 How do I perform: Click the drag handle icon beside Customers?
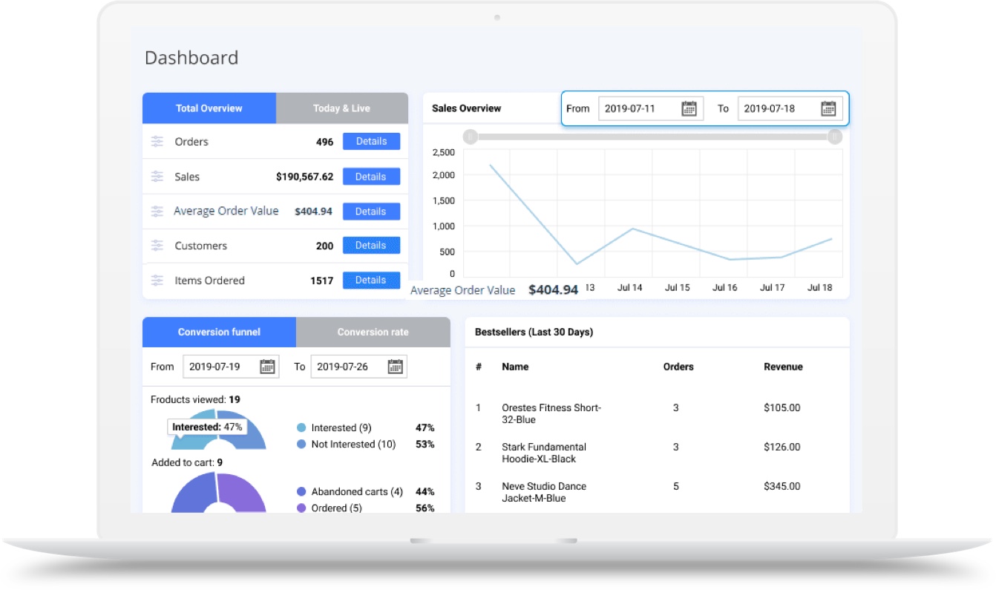tap(157, 246)
